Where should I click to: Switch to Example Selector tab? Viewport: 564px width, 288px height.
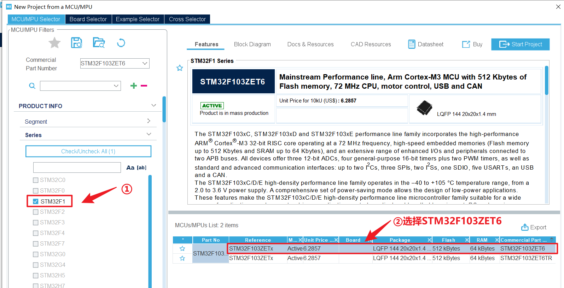(138, 19)
